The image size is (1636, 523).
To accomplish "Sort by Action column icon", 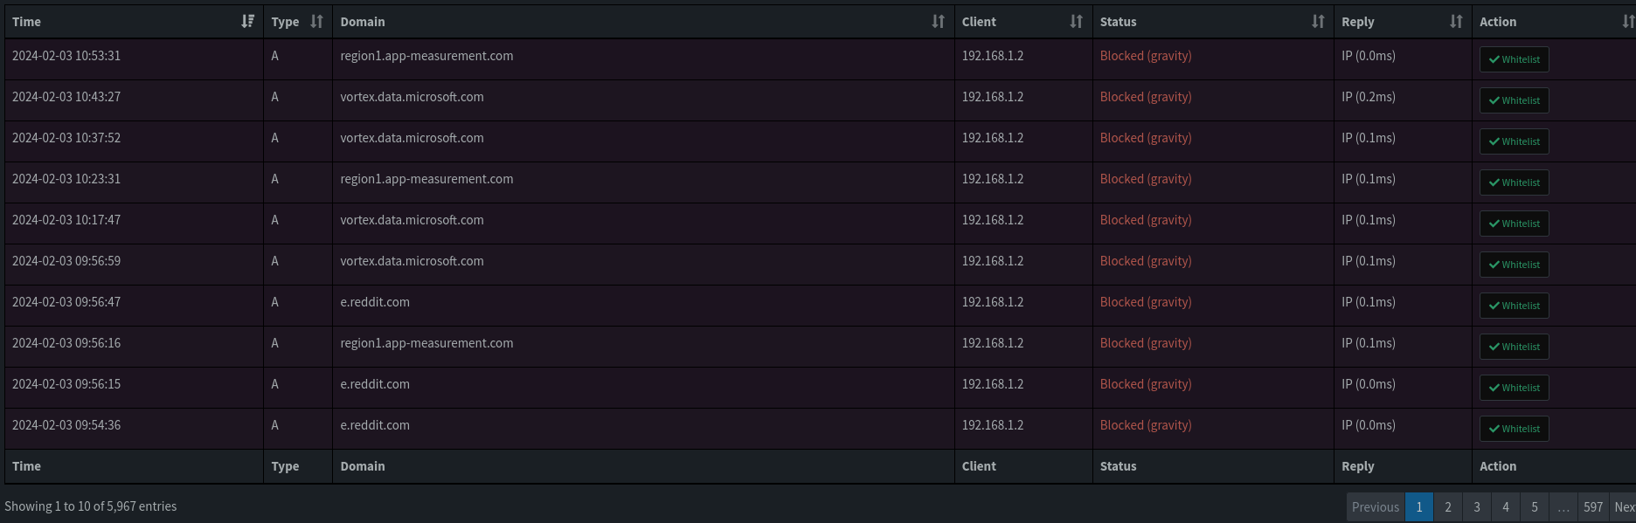I will (1628, 22).
